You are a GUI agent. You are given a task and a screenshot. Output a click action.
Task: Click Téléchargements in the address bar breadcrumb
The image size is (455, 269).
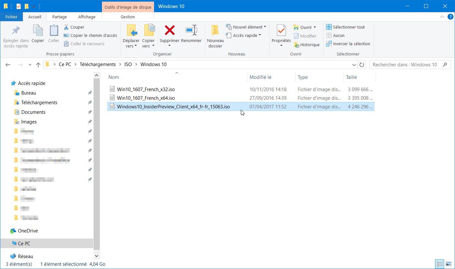tap(98, 64)
